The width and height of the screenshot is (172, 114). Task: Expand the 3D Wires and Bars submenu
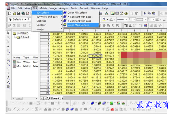pyautogui.click(x=47, y=17)
